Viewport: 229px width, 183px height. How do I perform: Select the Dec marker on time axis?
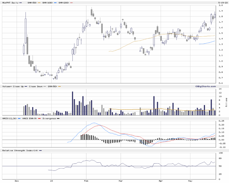tap(16, 180)
